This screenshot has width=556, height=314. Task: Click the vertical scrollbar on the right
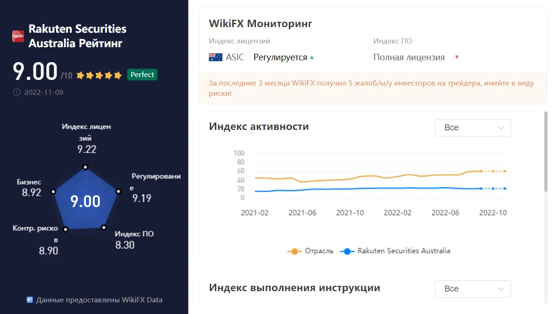(546, 152)
